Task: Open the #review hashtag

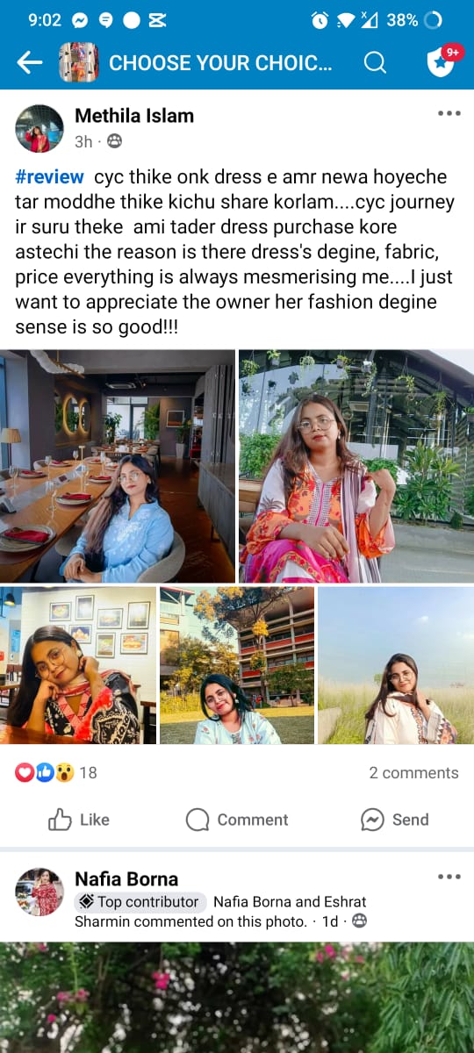Action: click(49, 176)
